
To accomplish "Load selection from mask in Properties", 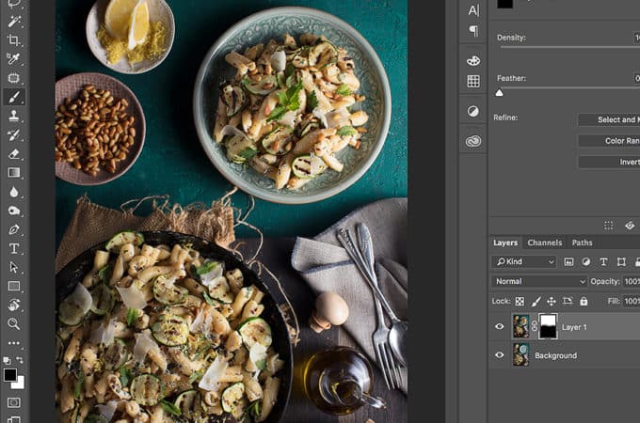I will click(x=609, y=226).
